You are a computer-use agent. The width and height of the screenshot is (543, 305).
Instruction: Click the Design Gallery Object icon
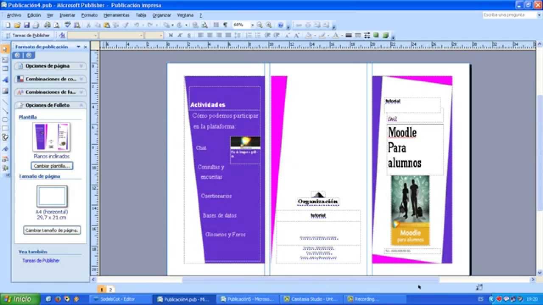(x=5, y=159)
